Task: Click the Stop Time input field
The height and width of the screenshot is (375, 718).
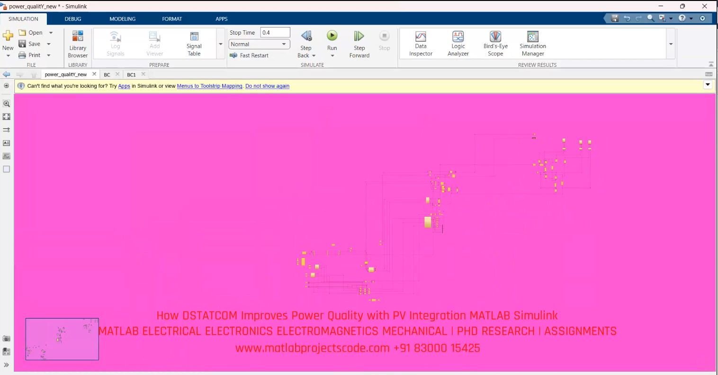Action: [x=275, y=33]
